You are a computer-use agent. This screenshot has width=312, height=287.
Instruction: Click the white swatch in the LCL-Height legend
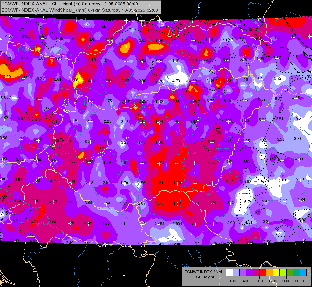click(229, 273)
